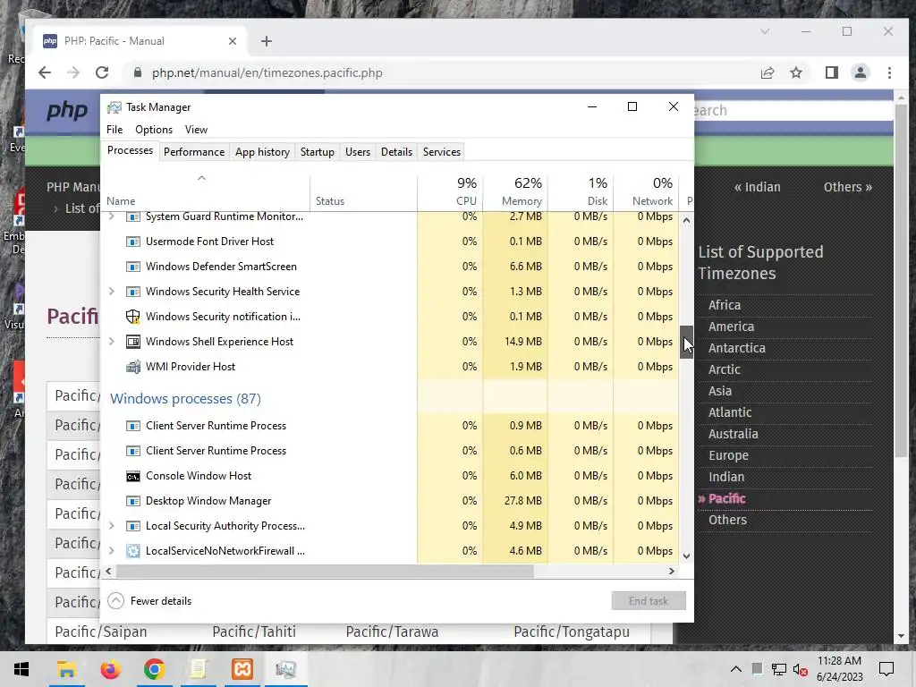The width and height of the screenshot is (916, 687).
Task: Expand the Windows Shell Experience Host process
Action: click(x=112, y=342)
